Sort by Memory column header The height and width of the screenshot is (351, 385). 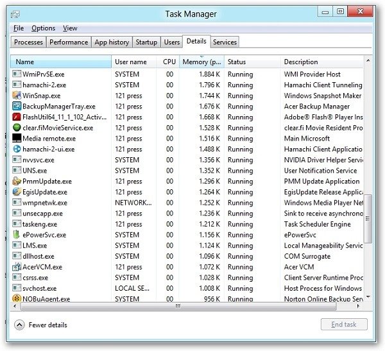(202, 62)
